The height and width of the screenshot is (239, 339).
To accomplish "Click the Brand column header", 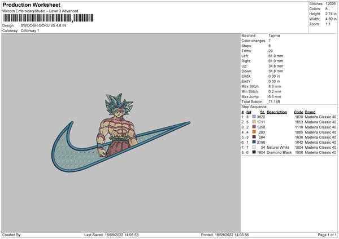I will coord(310,112).
